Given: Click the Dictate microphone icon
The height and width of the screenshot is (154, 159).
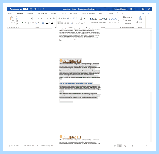Looking at the screenshot, I should pyautogui.click(x=140, y=18).
